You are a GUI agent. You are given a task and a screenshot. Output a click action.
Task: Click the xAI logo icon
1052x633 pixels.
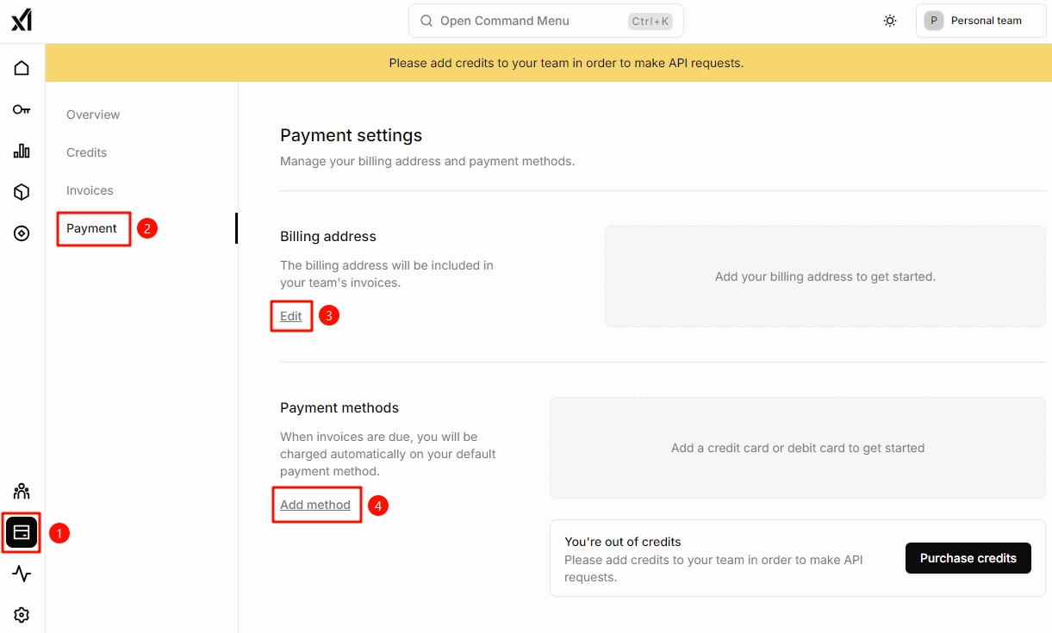22,20
